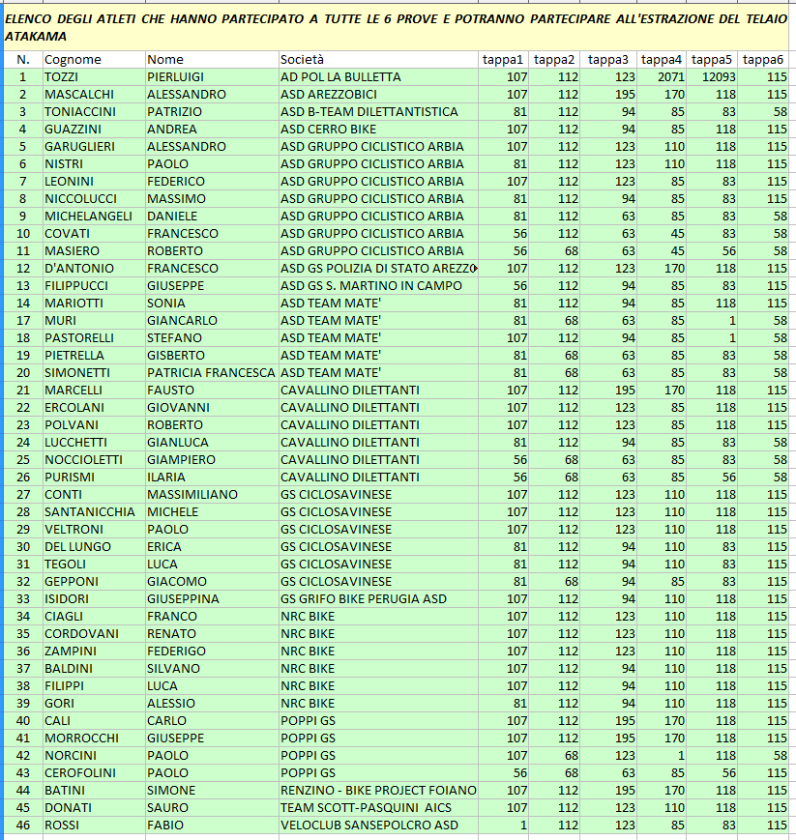
Task: Select surname cell TOZZI
Action: click(x=94, y=77)
